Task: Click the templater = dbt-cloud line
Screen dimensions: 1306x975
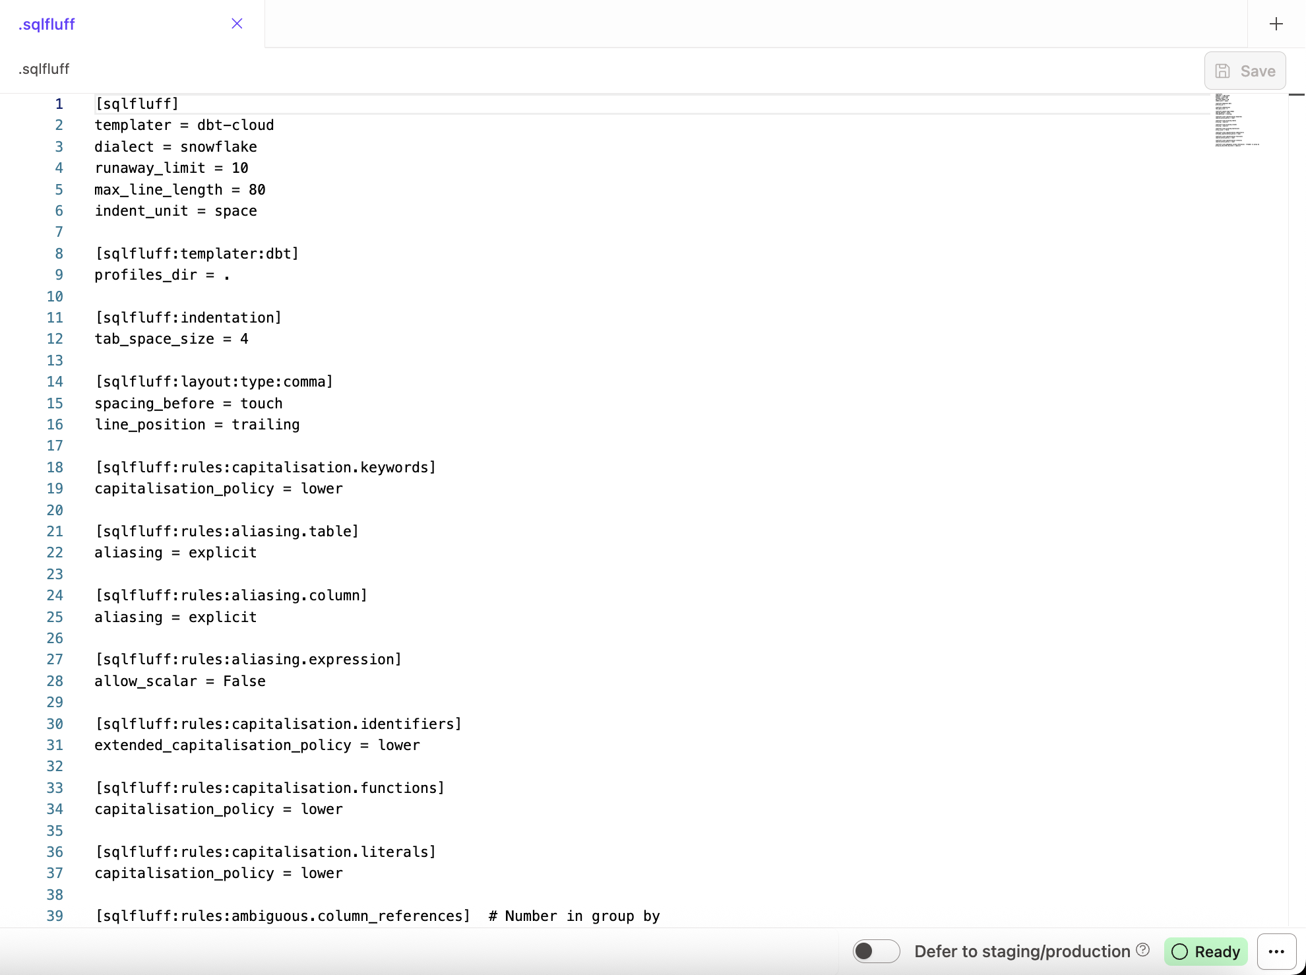Action: [x=185, y=125]
